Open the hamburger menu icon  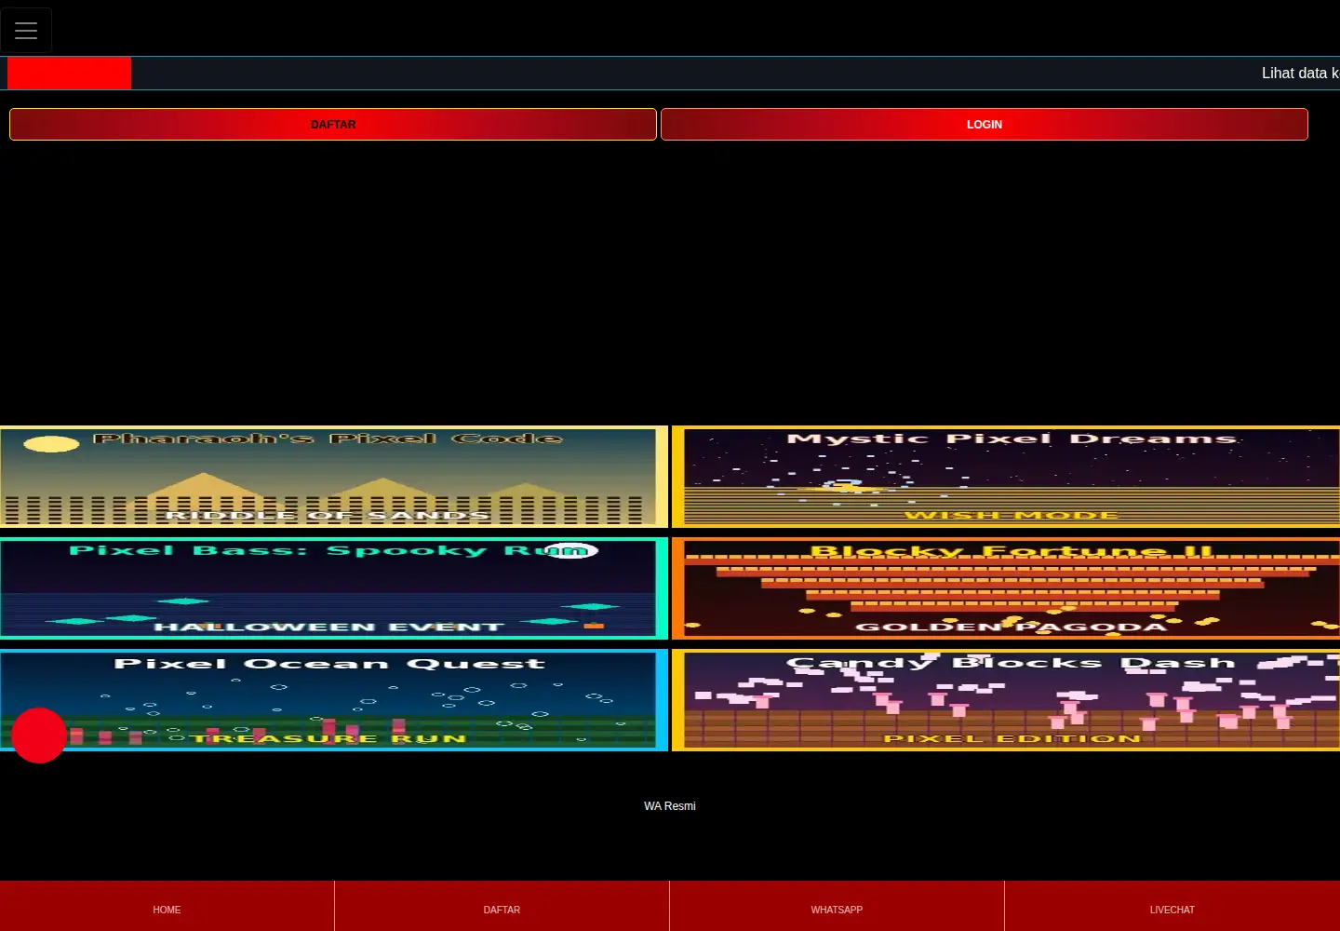26,31
